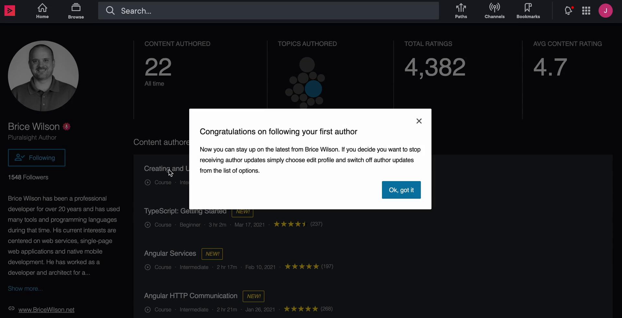Viewport: 622px width, 318px height.
Task: Click the (268) ratings count
Action: point(327,309)
